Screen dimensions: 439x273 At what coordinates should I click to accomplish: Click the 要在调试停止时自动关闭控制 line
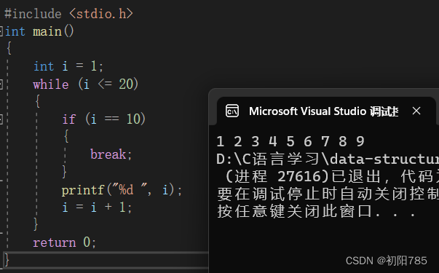coord(328,194)
